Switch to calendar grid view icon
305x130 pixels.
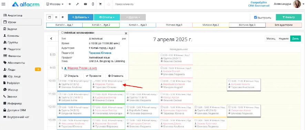[x=49, y=17]
